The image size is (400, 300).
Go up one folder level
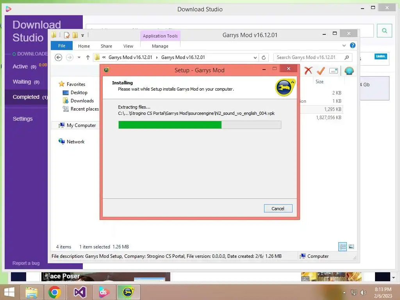tap(88, 57)
